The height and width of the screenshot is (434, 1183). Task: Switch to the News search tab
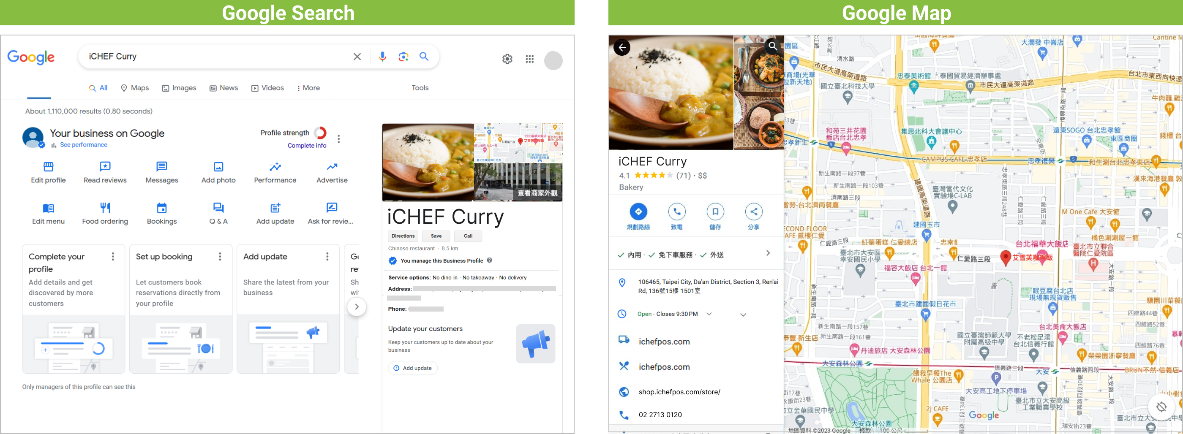pyautogui.click(x=224, y=88)
